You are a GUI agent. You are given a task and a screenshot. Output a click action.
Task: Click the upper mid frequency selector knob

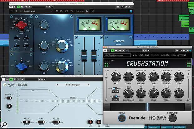point(62,46)
